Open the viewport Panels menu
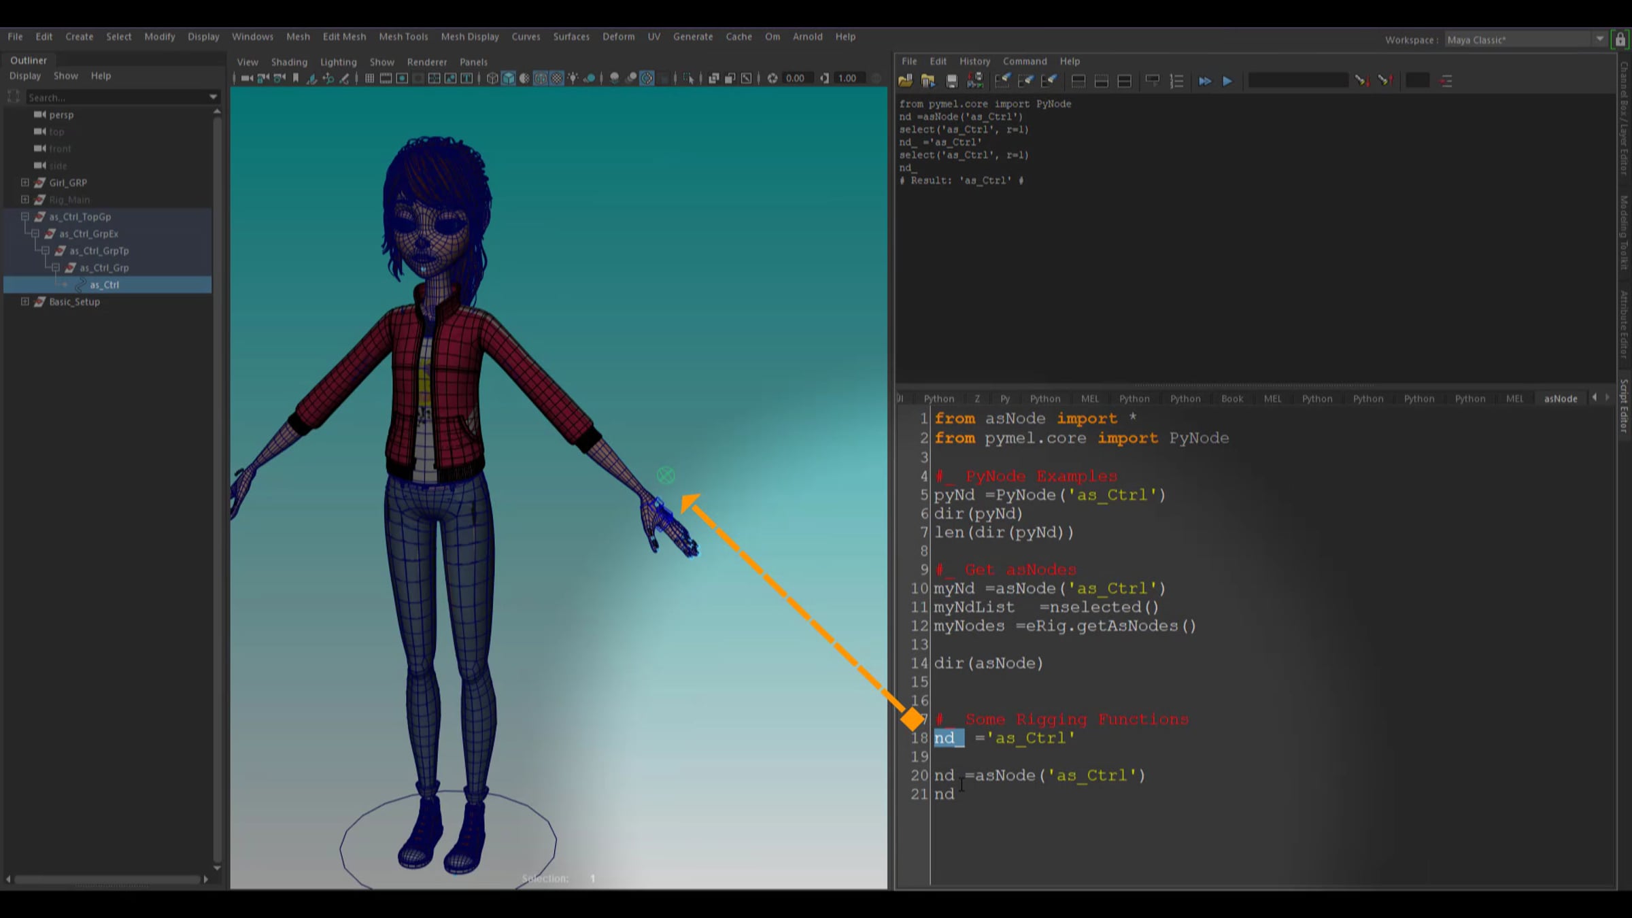The height and width of the screenshot is (918, 1632). coord(473,62)
